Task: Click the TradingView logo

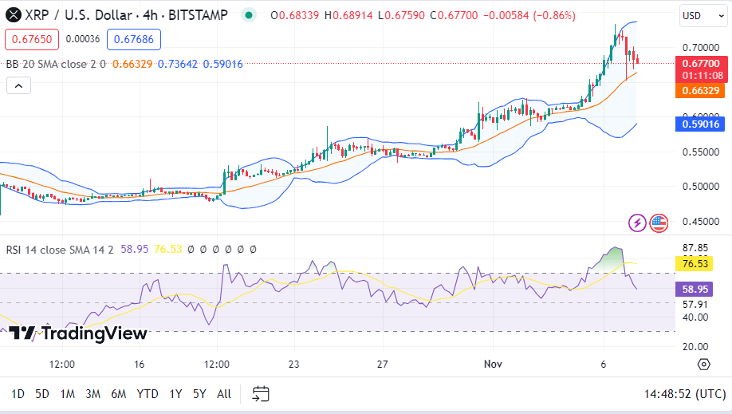Action: tap(78, 333)
